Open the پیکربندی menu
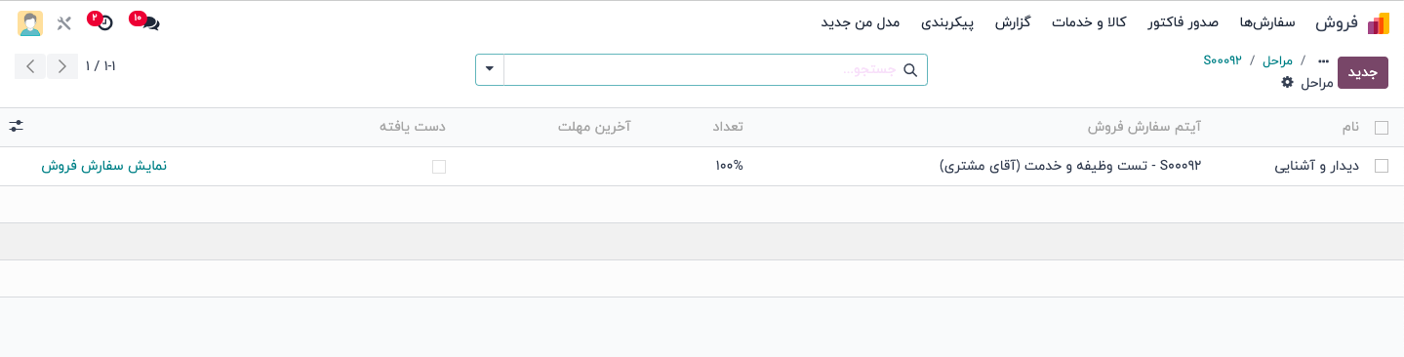The width and height of the screenshot is (1404, 357). pyautogui.click(x=947, y=22)
